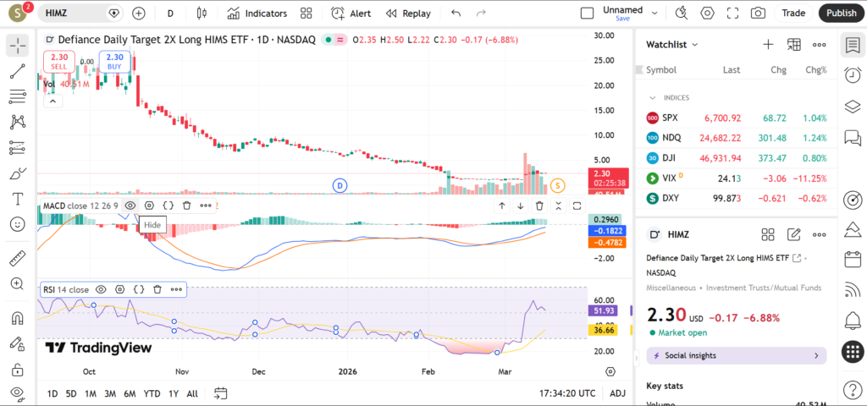Screen dimensions: 867x406
Task: Open chart settings gear icon in top bar
Action: pos(708,14)
